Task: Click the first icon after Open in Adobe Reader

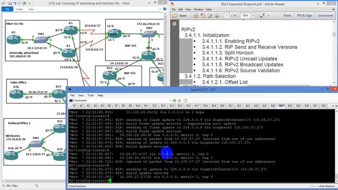Action: [x=196, y=16]
